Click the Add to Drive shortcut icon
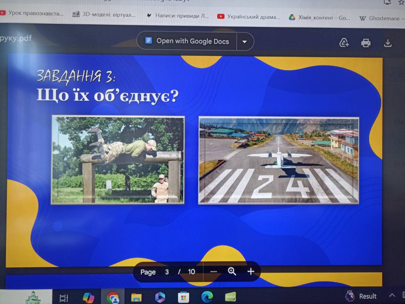The width and height of the screenshot is (405, 304). [344, 43]
